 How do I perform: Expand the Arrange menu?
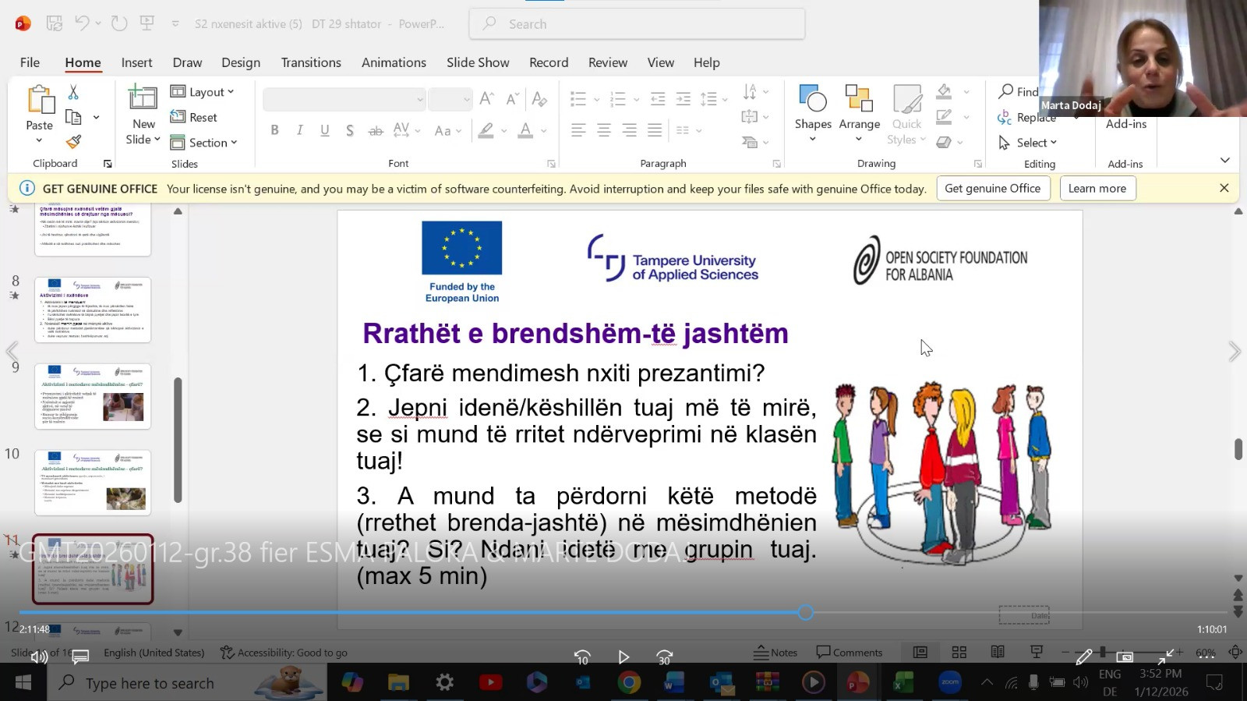point(859,114)
